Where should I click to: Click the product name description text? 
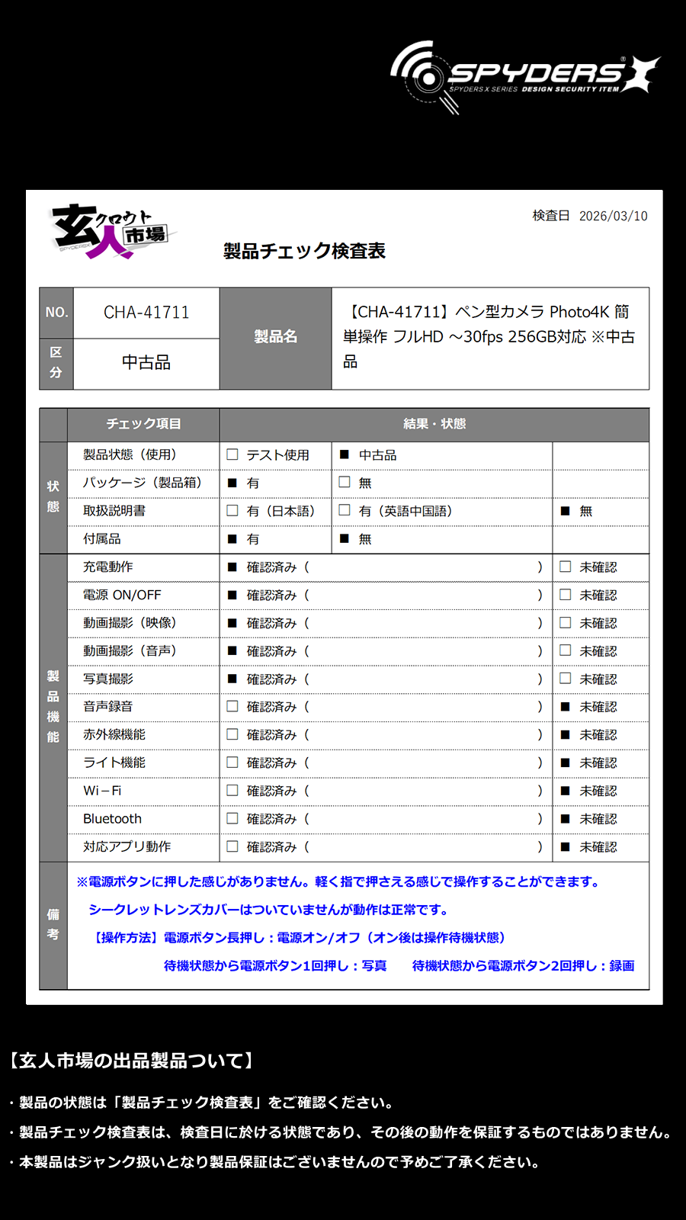pos(489,336)
